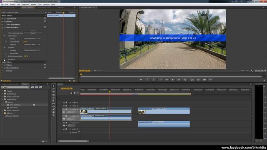
Task: Reset the Motion effect
Action: click(45, 18)
